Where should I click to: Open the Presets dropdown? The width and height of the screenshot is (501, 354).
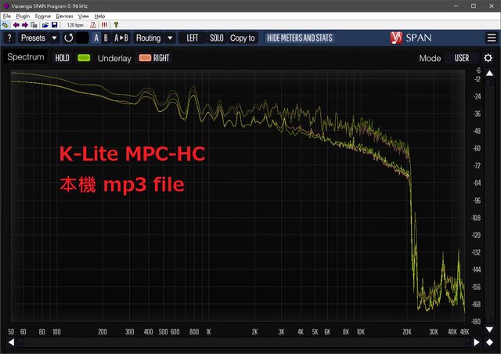[38, 38]
